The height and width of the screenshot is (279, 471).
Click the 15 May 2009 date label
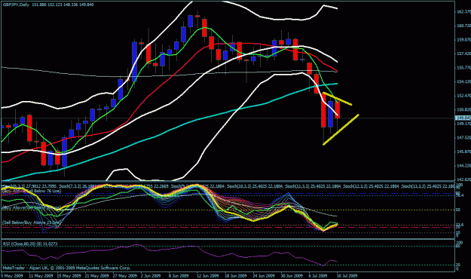(x=69, y=275)
